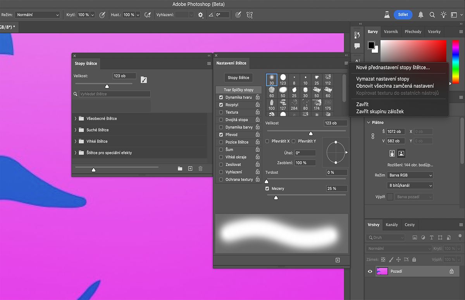Open smoothing options gear icon
Viewport: 465px width, 300px height.
tap(200, 15)
